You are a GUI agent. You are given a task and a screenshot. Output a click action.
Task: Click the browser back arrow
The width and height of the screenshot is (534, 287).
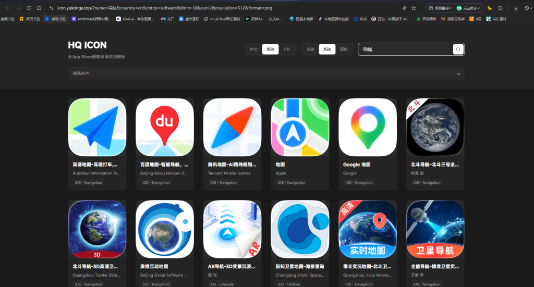[7, 8]
